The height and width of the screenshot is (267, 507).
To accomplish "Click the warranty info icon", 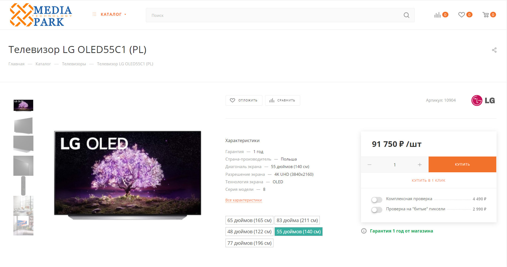I will click(364, 231).
